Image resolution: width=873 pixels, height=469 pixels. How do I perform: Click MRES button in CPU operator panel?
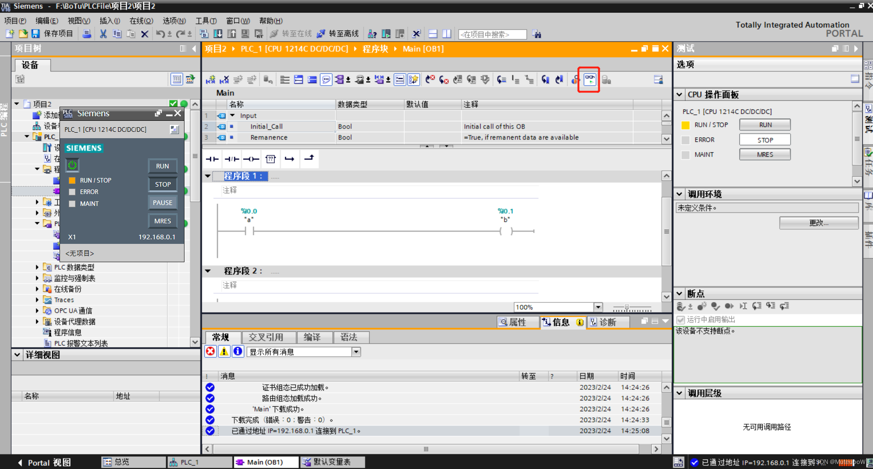[765, 155]
